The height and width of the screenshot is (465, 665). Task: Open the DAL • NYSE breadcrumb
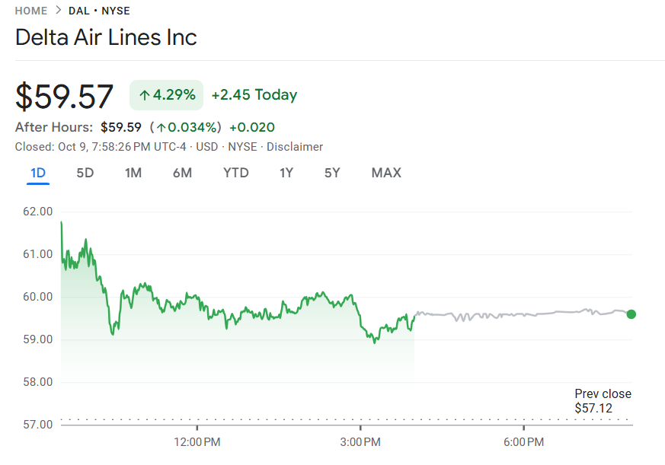click(x=99, y=11)
